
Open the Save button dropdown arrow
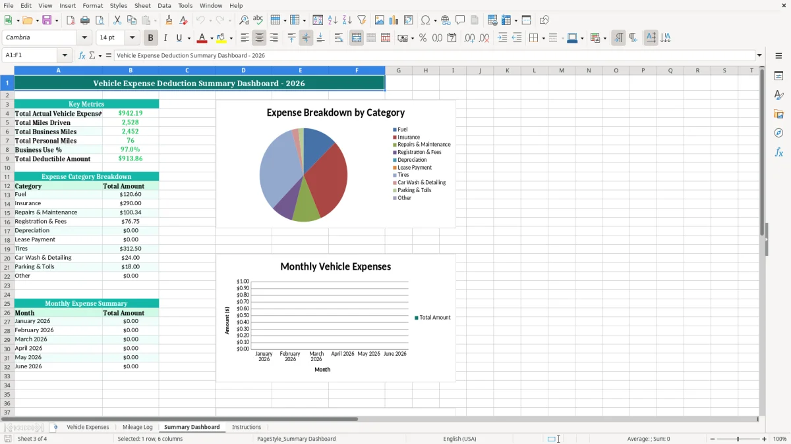point(57,20)
